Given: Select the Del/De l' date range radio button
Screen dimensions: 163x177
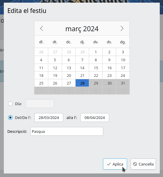Looking at the screenshot, I should [10, 118].
